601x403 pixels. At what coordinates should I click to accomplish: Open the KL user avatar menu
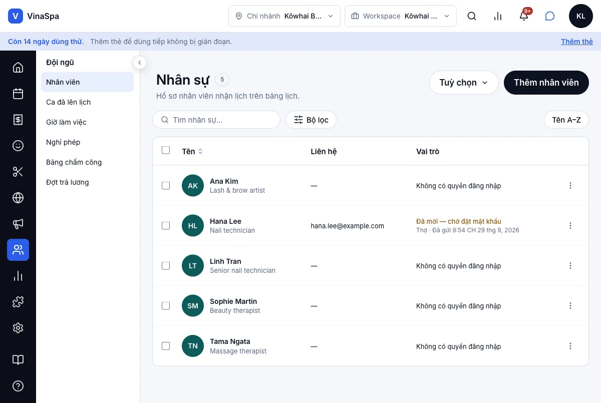coord(581,16)
